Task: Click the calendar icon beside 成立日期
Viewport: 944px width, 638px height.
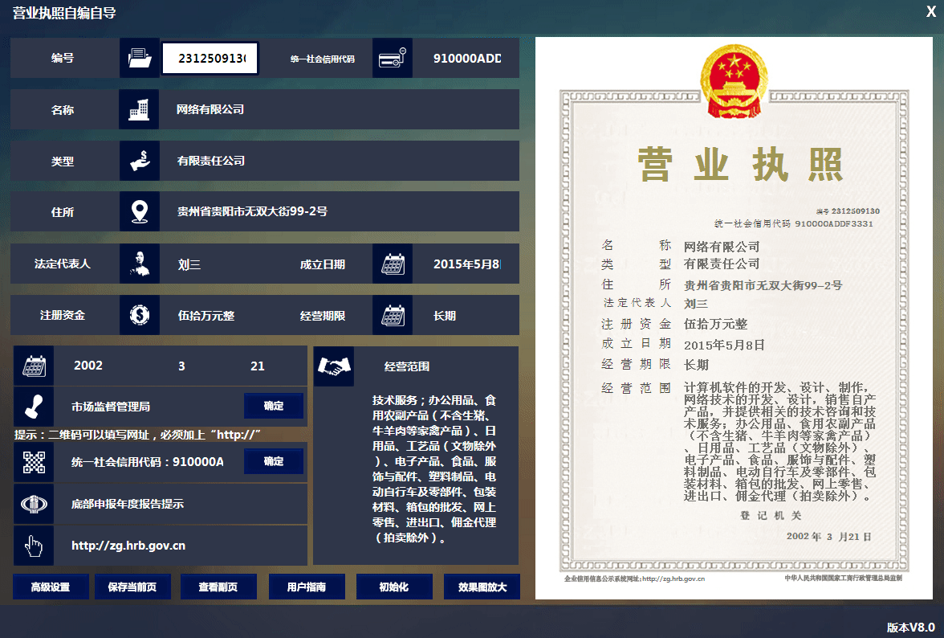Action: click(392, 263)
